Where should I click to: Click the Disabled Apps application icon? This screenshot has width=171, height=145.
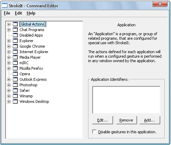pos(15,35)
